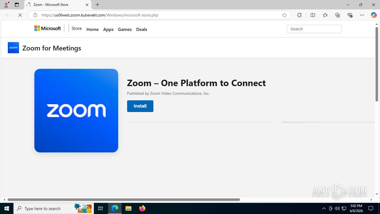Image resolution: width=380 pixels, height=214 pixels.
Task: Add this page to favorites star
Action: [284, 15]
